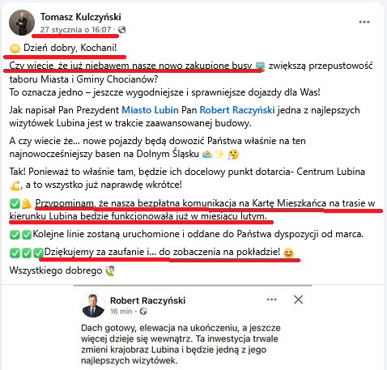Open Robert Raczyński's profile photo
The image size is (387, 370).
[93, 305]
